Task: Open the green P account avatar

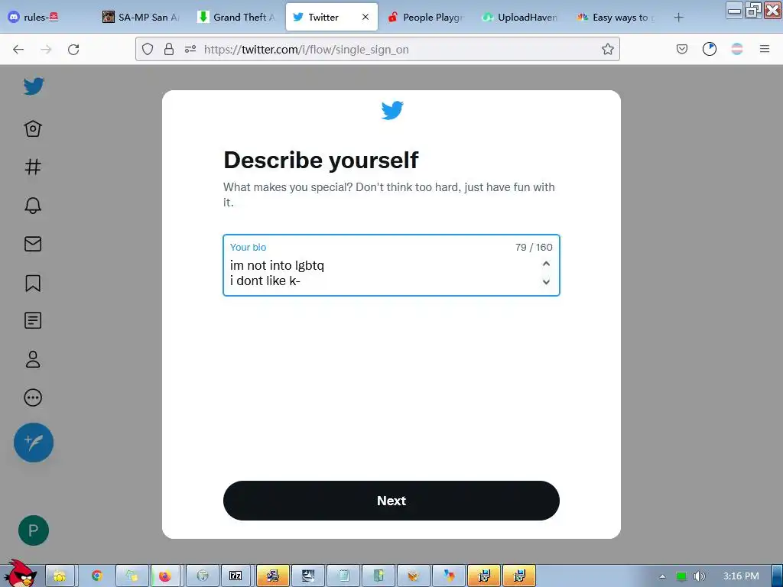Action: 34,530
